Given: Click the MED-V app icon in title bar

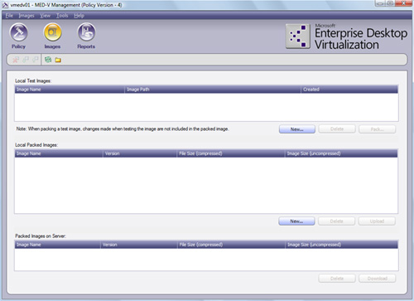Looking at the screenshot, I should pyautogui.click(x=5, y=5).
